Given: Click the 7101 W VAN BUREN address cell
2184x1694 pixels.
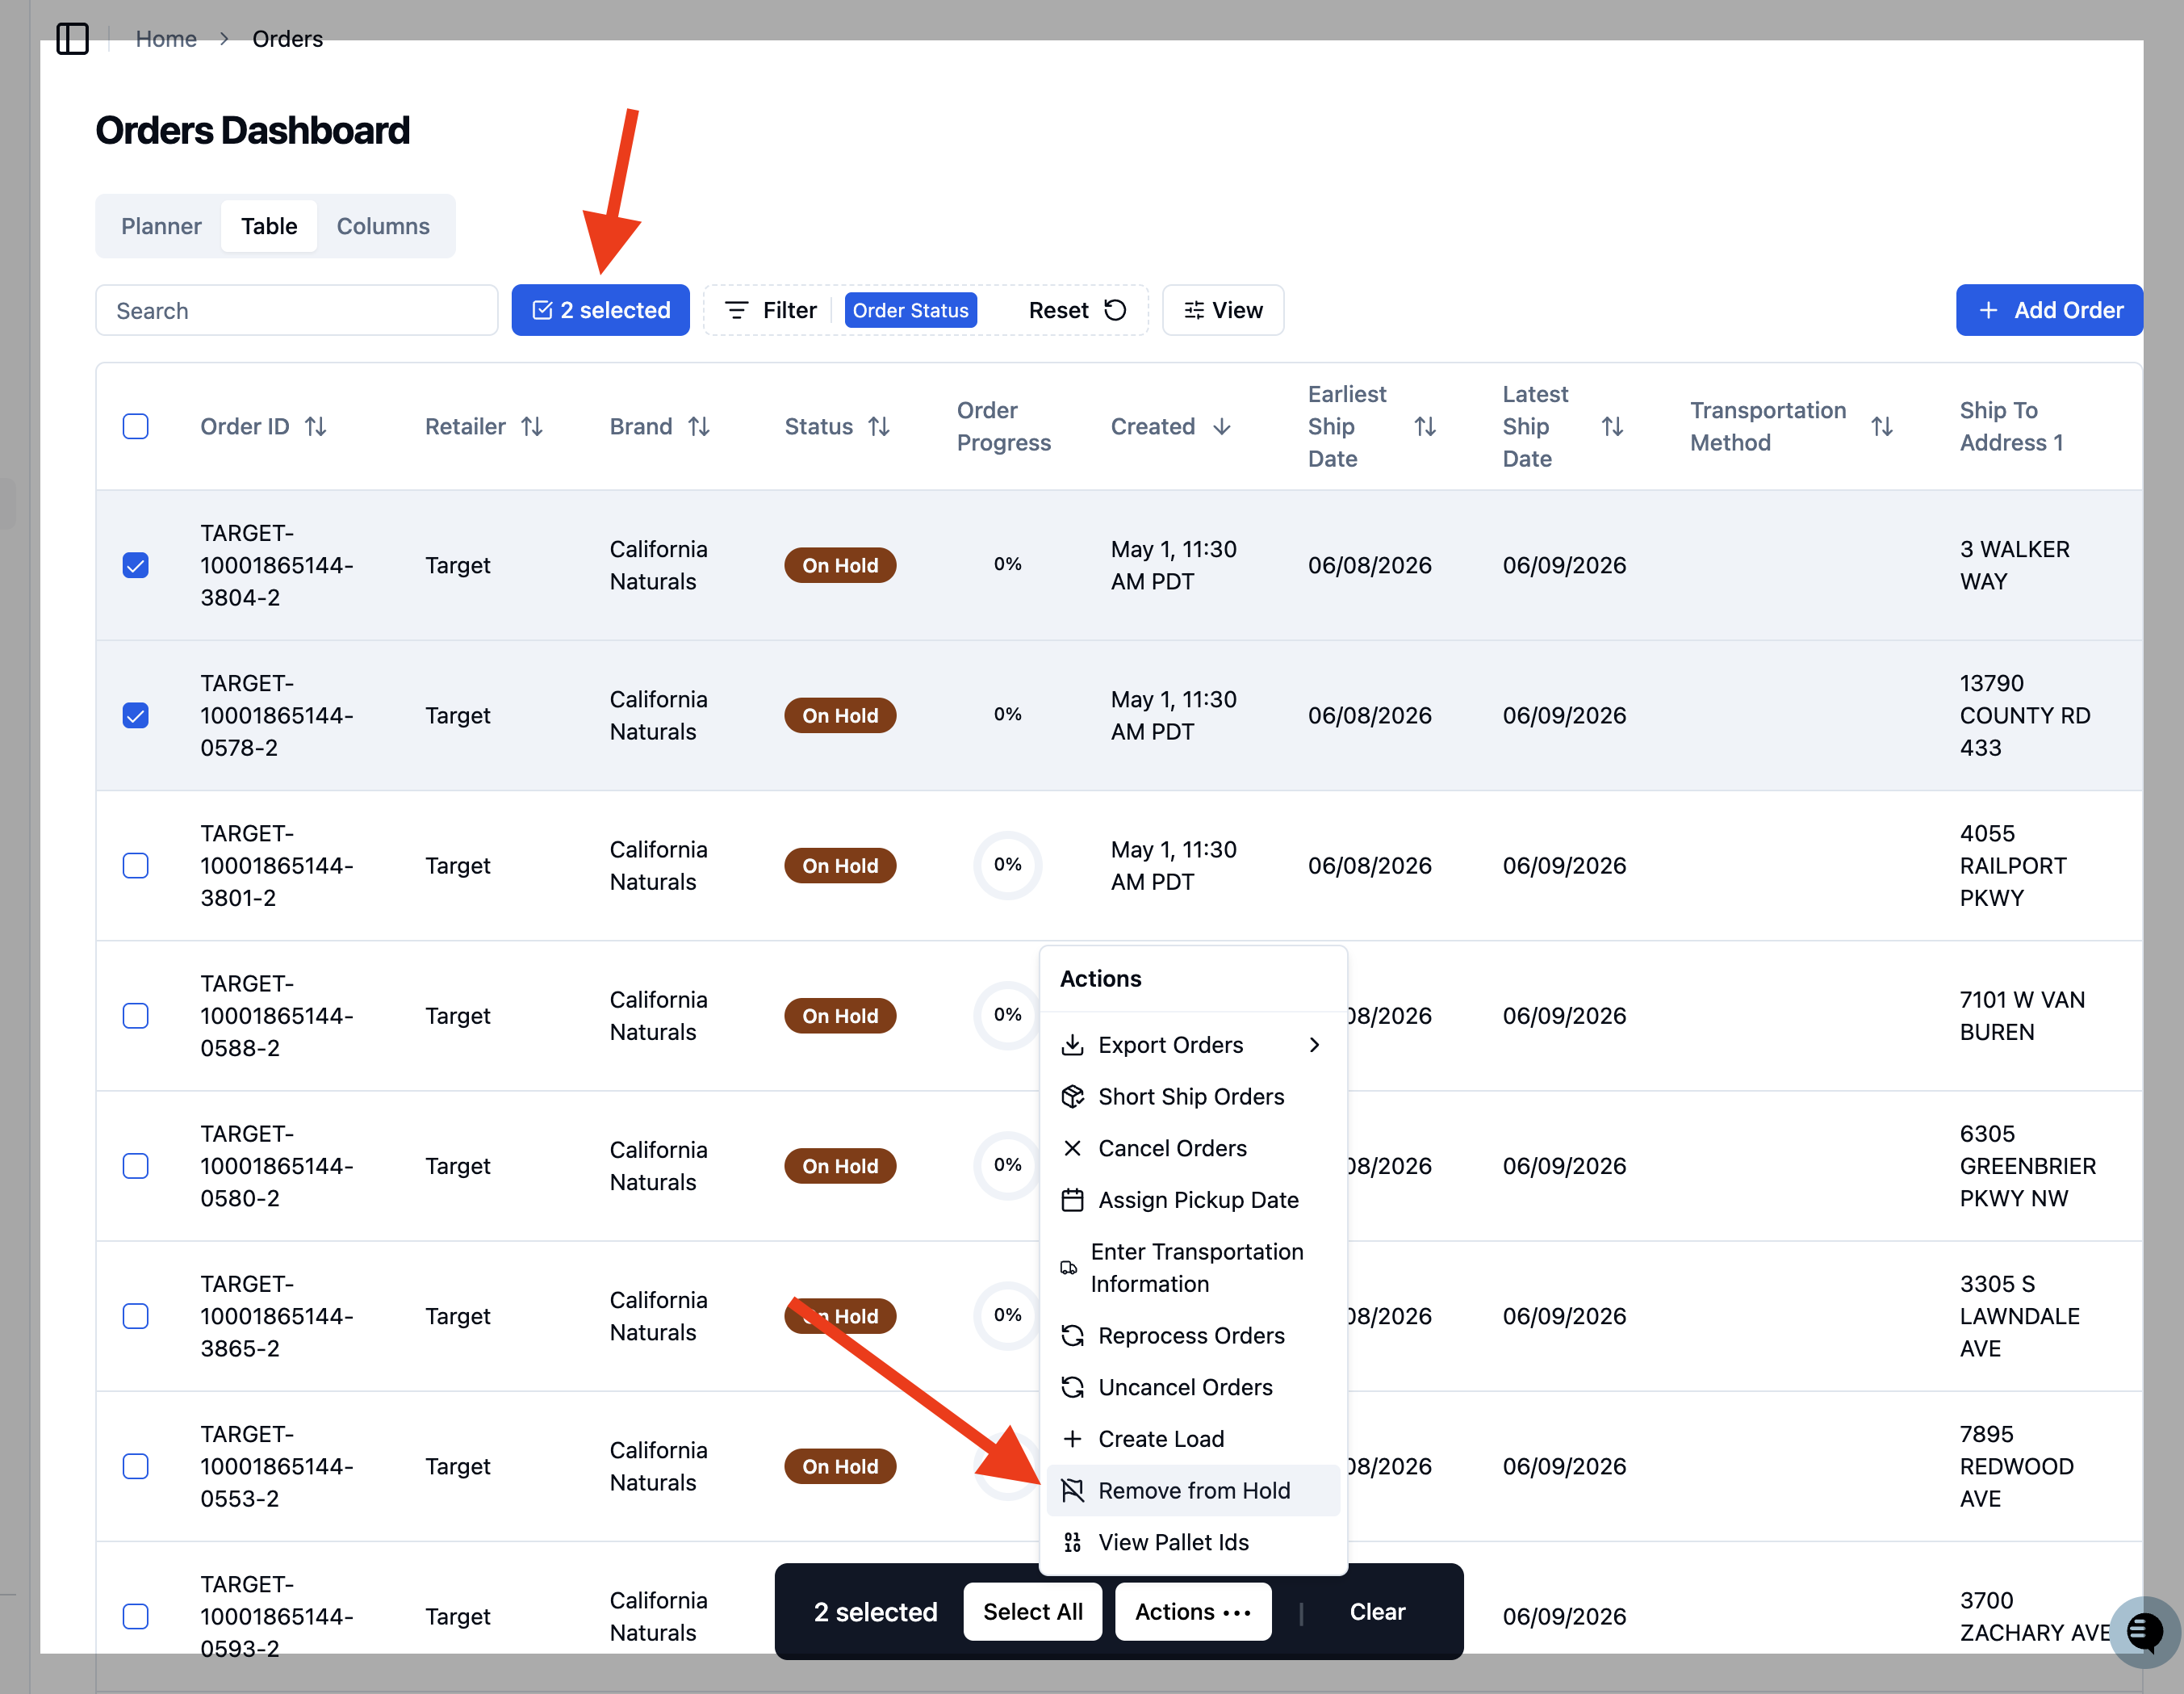Looking at the screenshot, I should coord(2022,1016).
